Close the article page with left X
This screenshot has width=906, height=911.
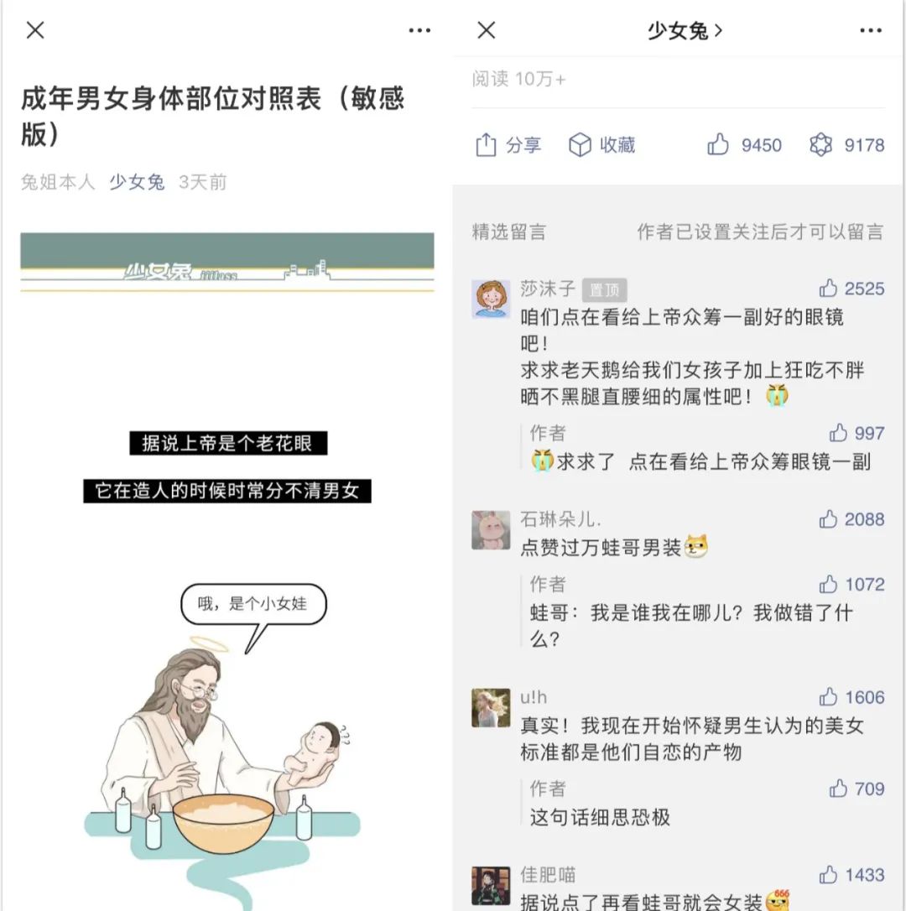pos(35,30)
